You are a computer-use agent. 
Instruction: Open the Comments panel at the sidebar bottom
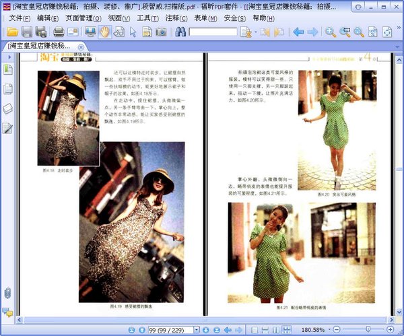point(7,312)
